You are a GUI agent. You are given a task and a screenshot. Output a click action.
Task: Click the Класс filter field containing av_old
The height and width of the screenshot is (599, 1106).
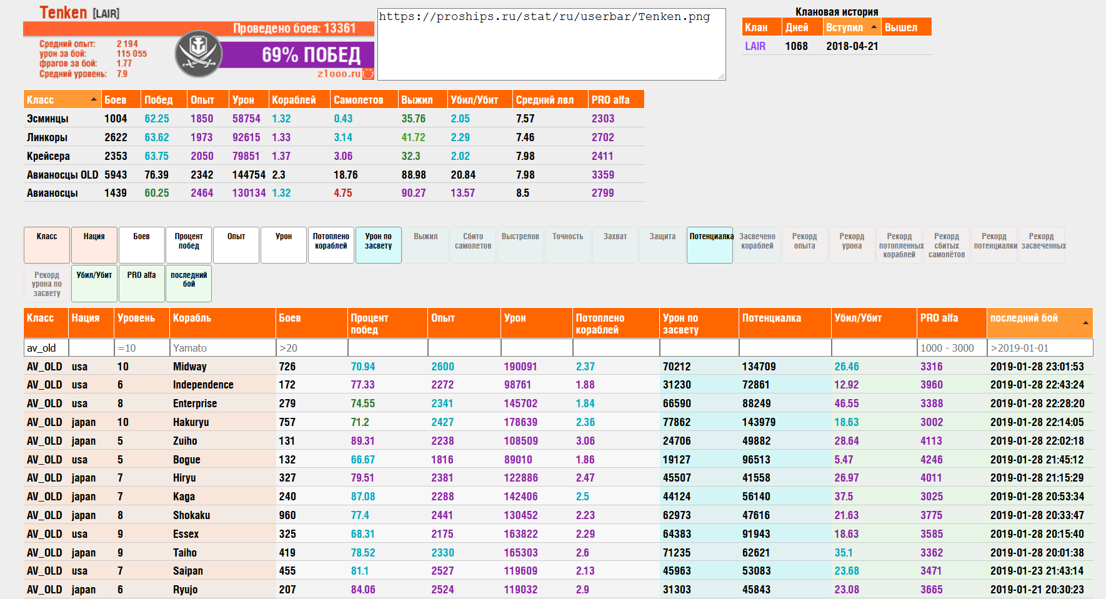(46, 348)
